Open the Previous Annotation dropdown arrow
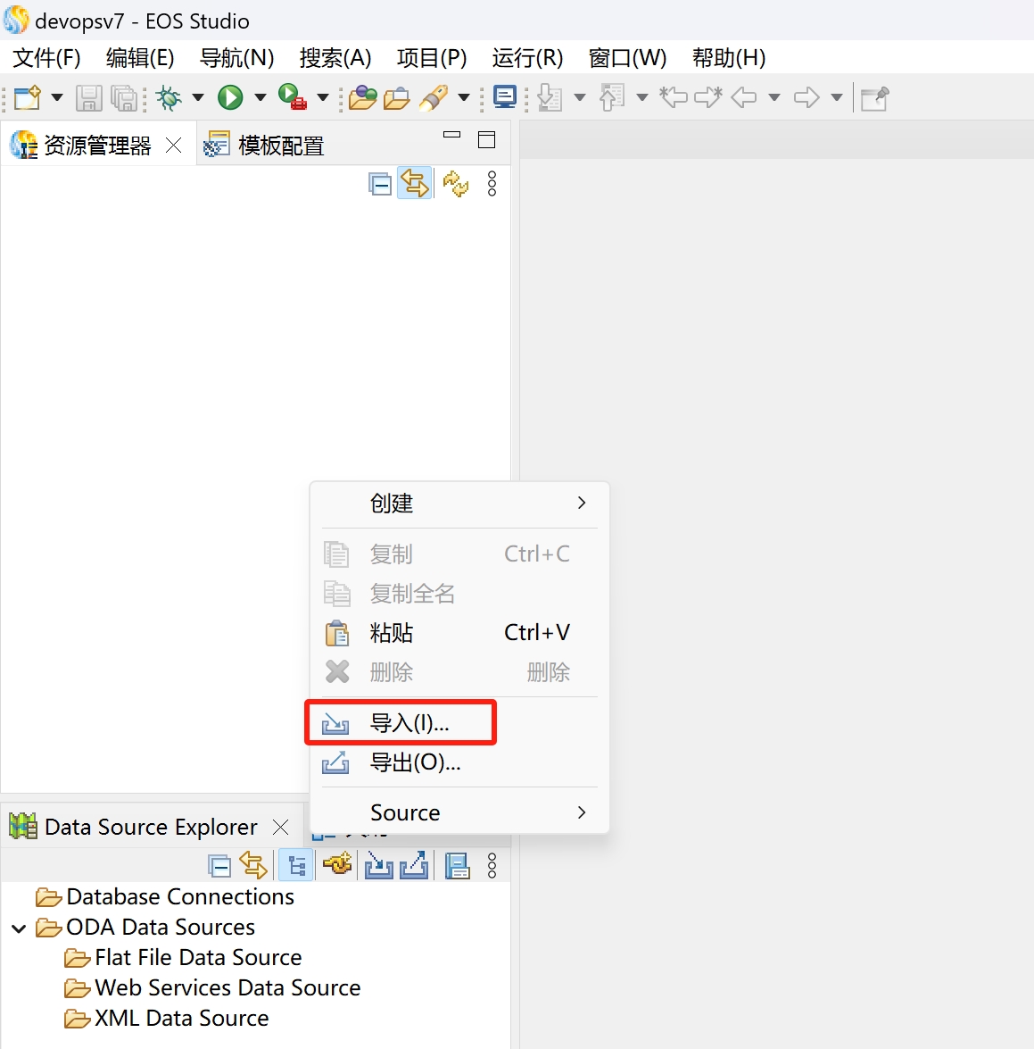 [x=642, y=97]
